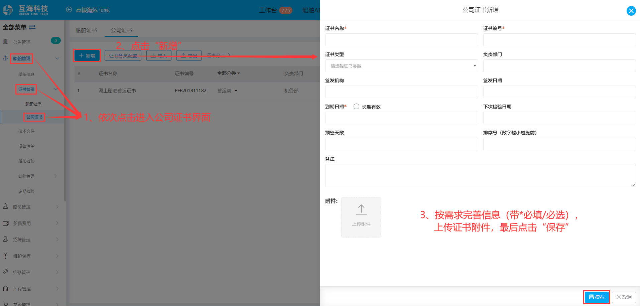Open the 工作台 menu in the header

268,10
